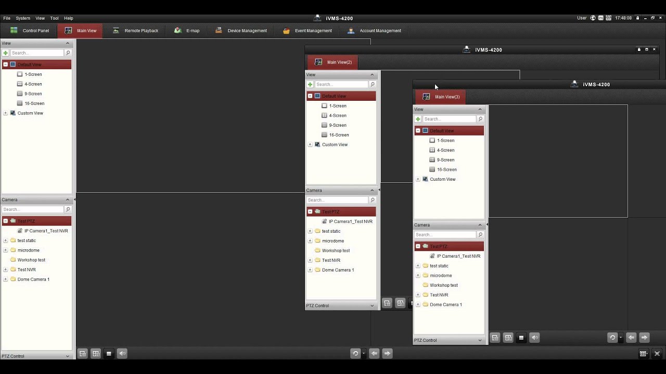Viewport: 666px width, 374px height.
Task: Open the Tool menu
Action: click(x=54, y=18)
